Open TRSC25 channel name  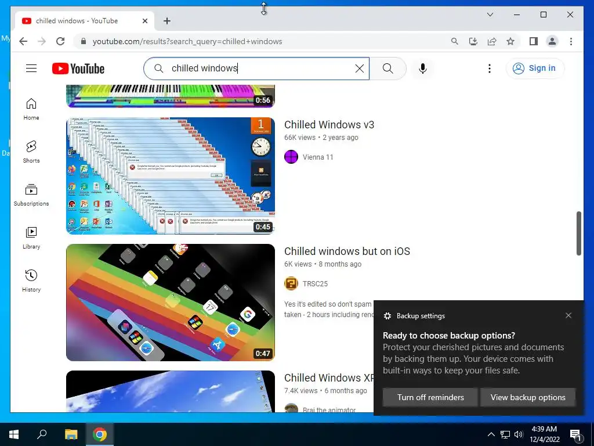[x=315, y=283]
